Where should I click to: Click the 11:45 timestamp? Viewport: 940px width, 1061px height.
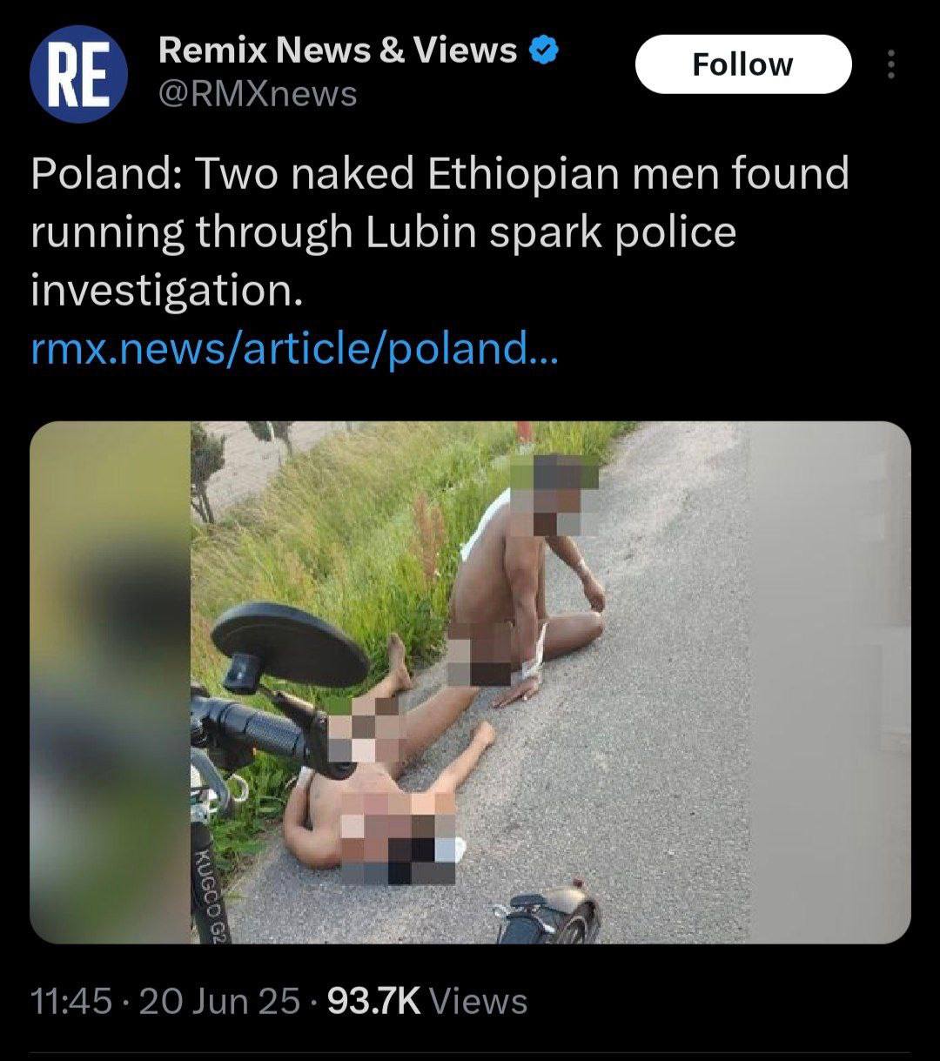click(x=70, y=1001)
